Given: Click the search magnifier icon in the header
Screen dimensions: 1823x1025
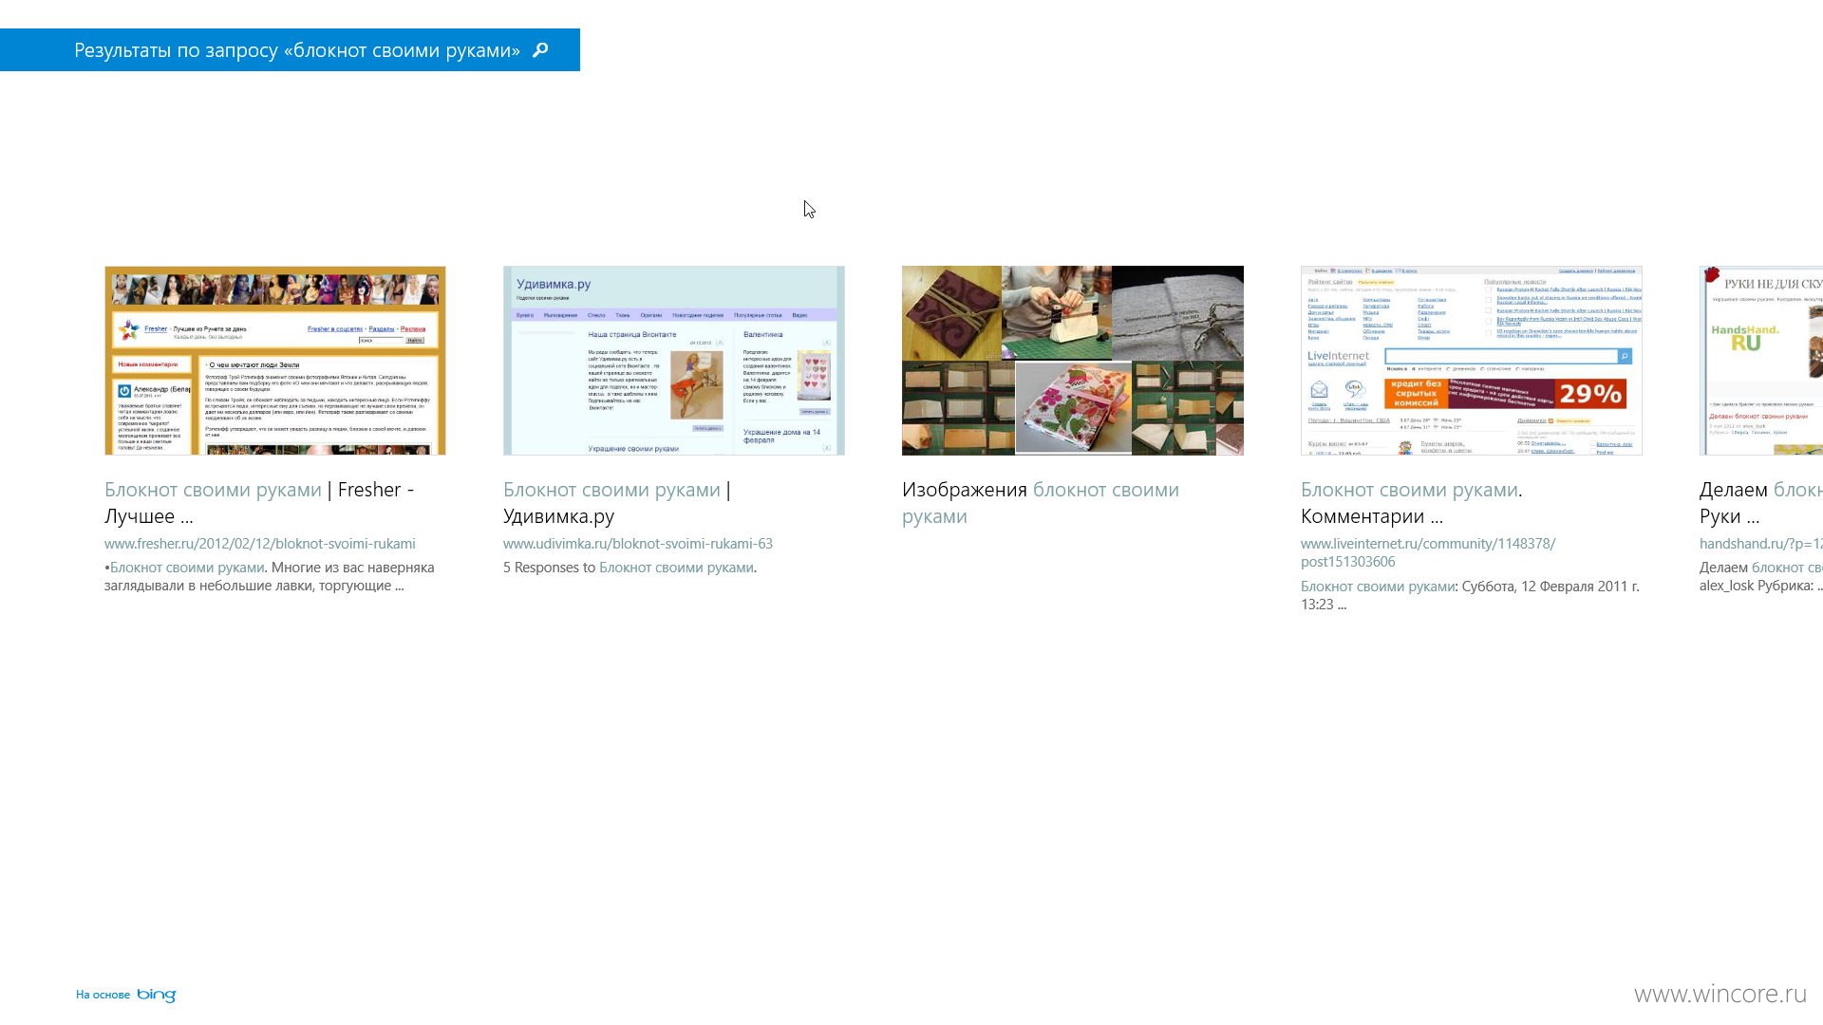Looking at the screenshot, I should pos(540,50).
